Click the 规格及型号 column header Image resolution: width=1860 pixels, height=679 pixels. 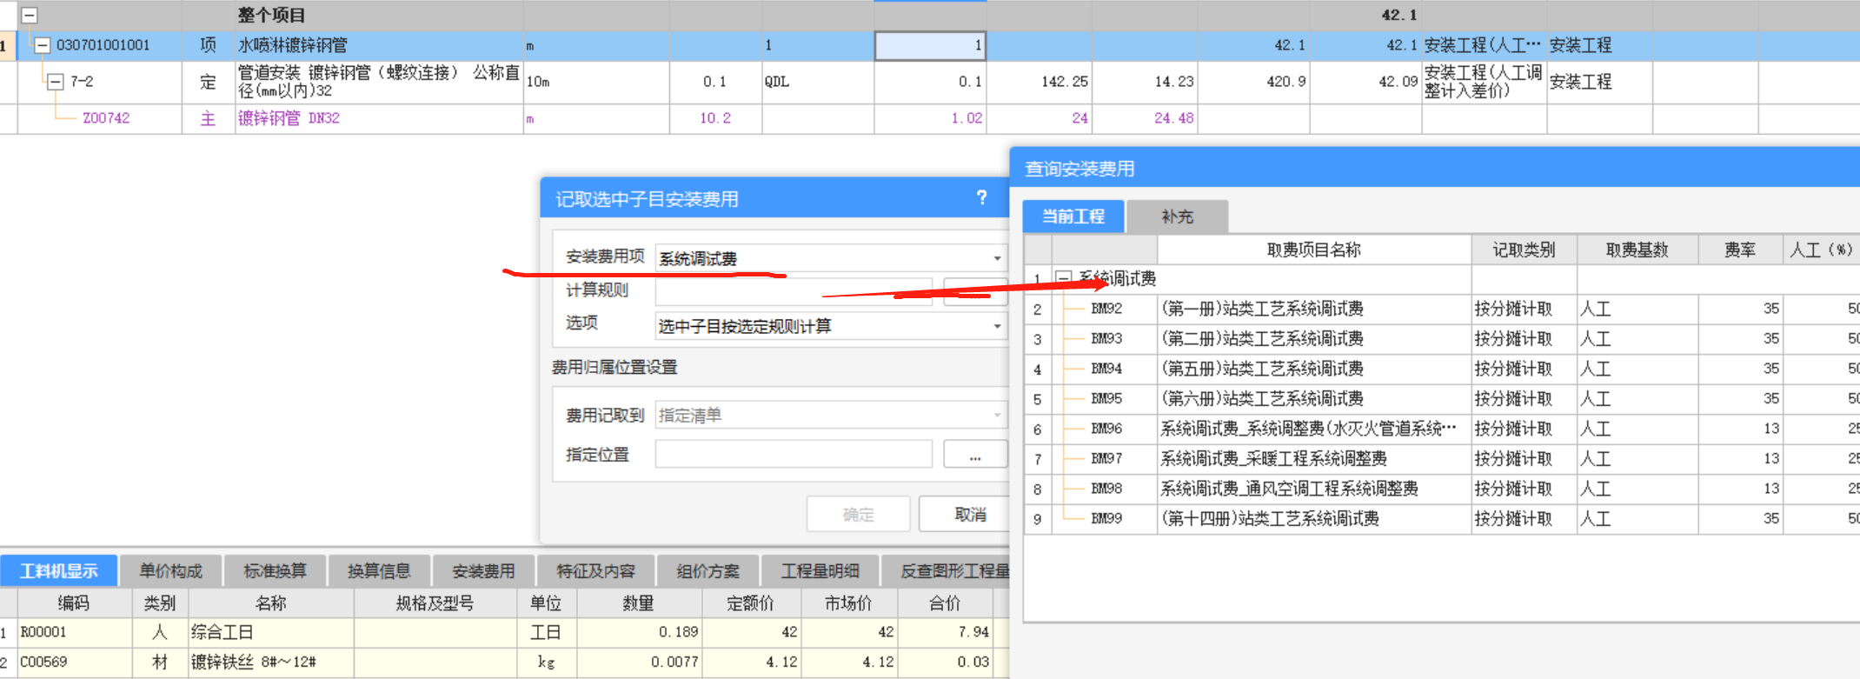click(435, 603)
